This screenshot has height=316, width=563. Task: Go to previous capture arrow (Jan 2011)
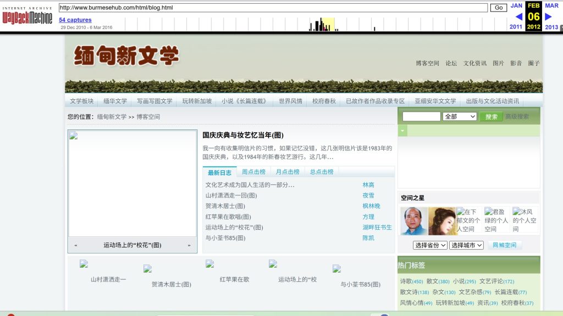point(518,16)
